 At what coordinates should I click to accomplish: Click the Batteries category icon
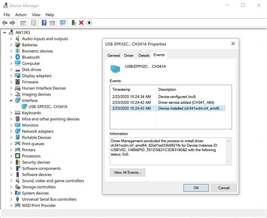click(x=17, y=45)
